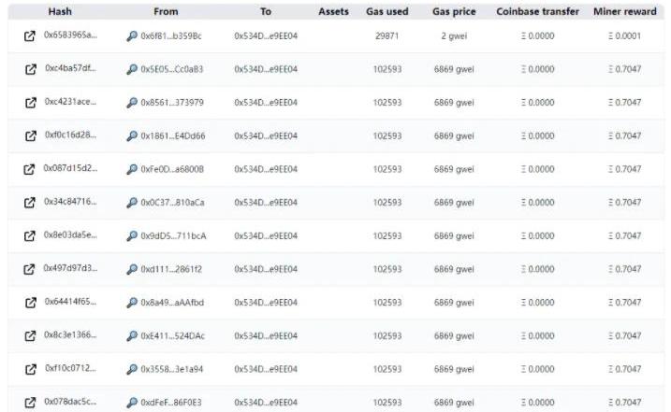671x412 pixels.
Task: Click external link icon beside 0xf0c16d28
Action: (30, 135)
